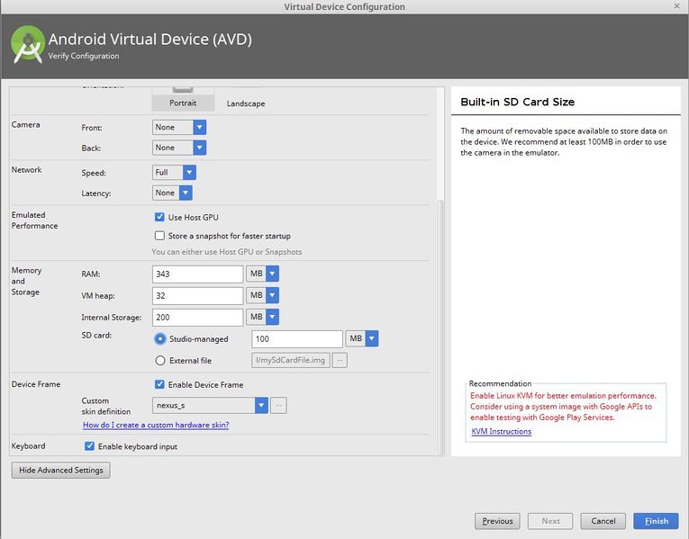This screenshot has height=539, width=689.
Task: Open the Network Speed dropdown
Action: coord(174,173)
